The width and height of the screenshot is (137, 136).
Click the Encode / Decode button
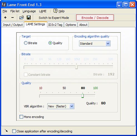point(95,17)
